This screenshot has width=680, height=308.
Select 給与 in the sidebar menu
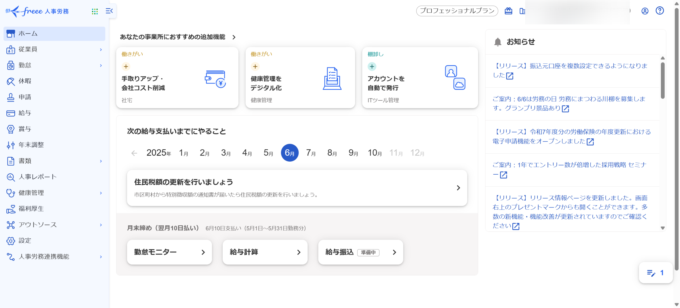pyautogui.click(x=25, y=113)
